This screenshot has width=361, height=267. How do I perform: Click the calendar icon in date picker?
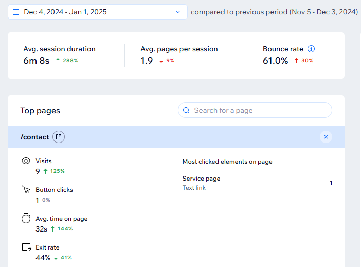click(x=16, y=12)
